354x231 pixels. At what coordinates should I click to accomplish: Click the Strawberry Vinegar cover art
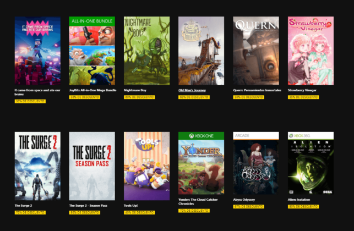311,51
